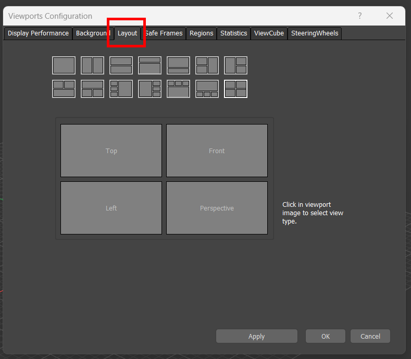Confirm with the OK button
411x359 pixels.
coord(325,336)
